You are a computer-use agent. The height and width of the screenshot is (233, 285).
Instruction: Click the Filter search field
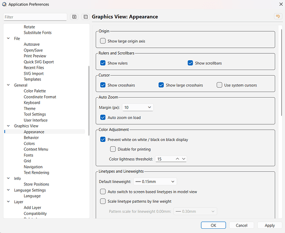[x=35, y=17]
